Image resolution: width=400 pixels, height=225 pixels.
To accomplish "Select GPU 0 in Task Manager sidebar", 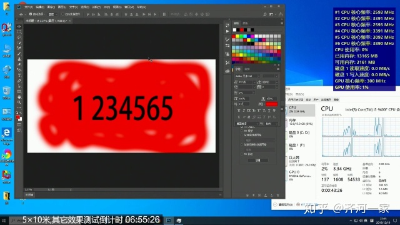I will pyautogui.click(x=300, y=176).
